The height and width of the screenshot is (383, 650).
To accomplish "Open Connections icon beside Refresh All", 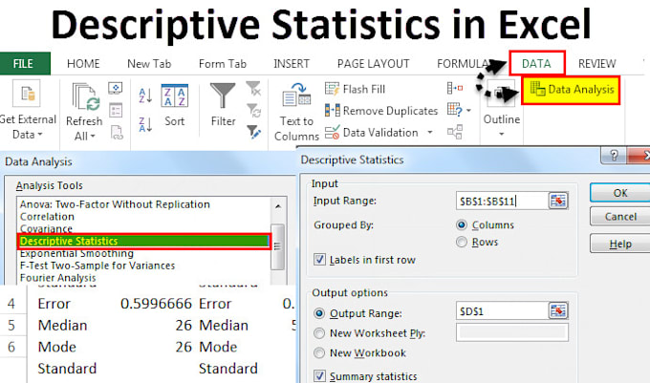I will (x=116, y=88).
